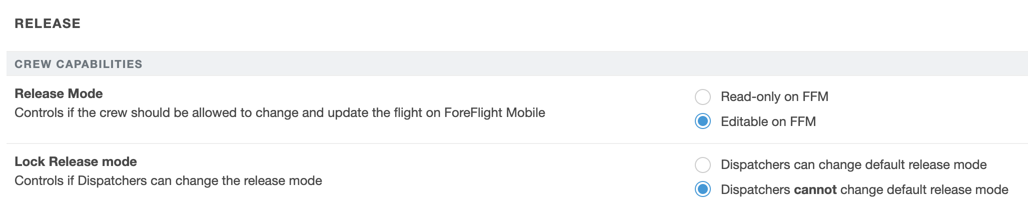
Task: Select the Read-only on FFM radio button
Action: (702, 97)
